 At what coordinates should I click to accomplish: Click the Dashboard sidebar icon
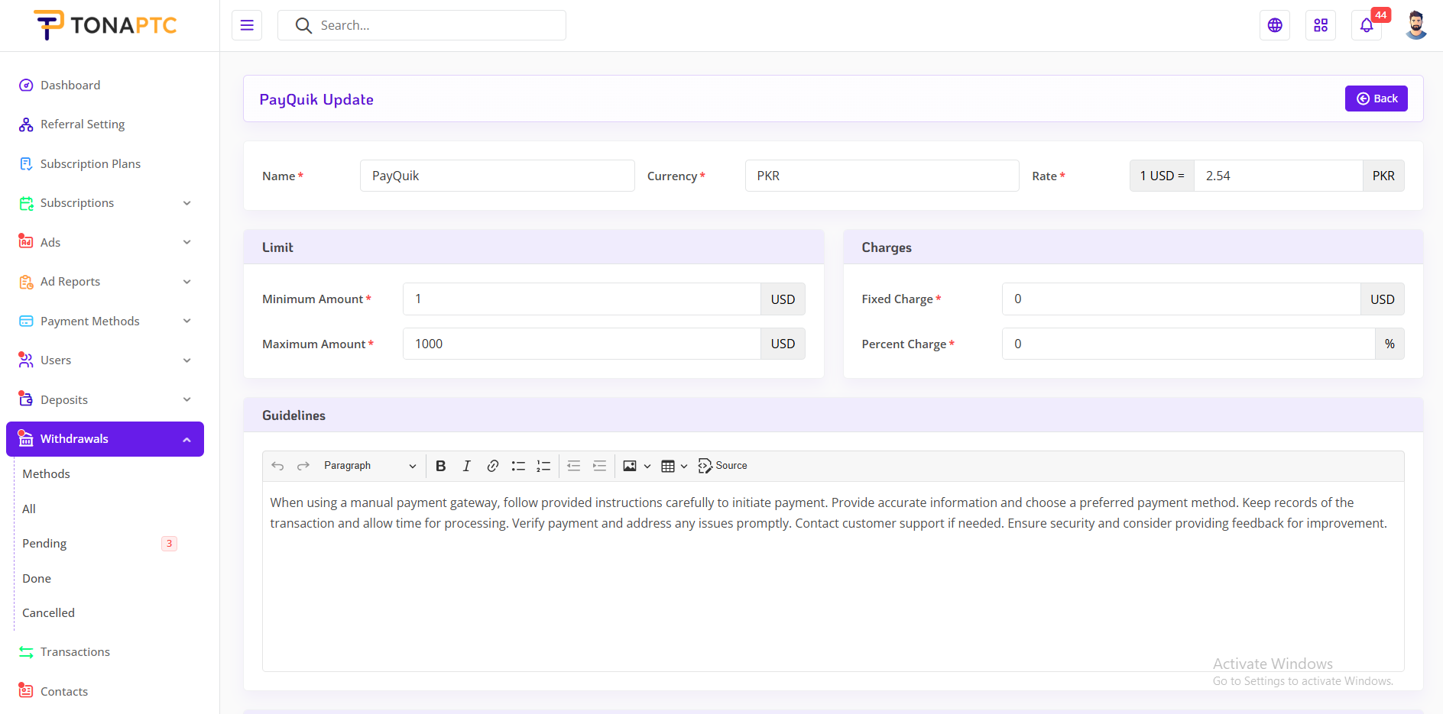point(26,85)
